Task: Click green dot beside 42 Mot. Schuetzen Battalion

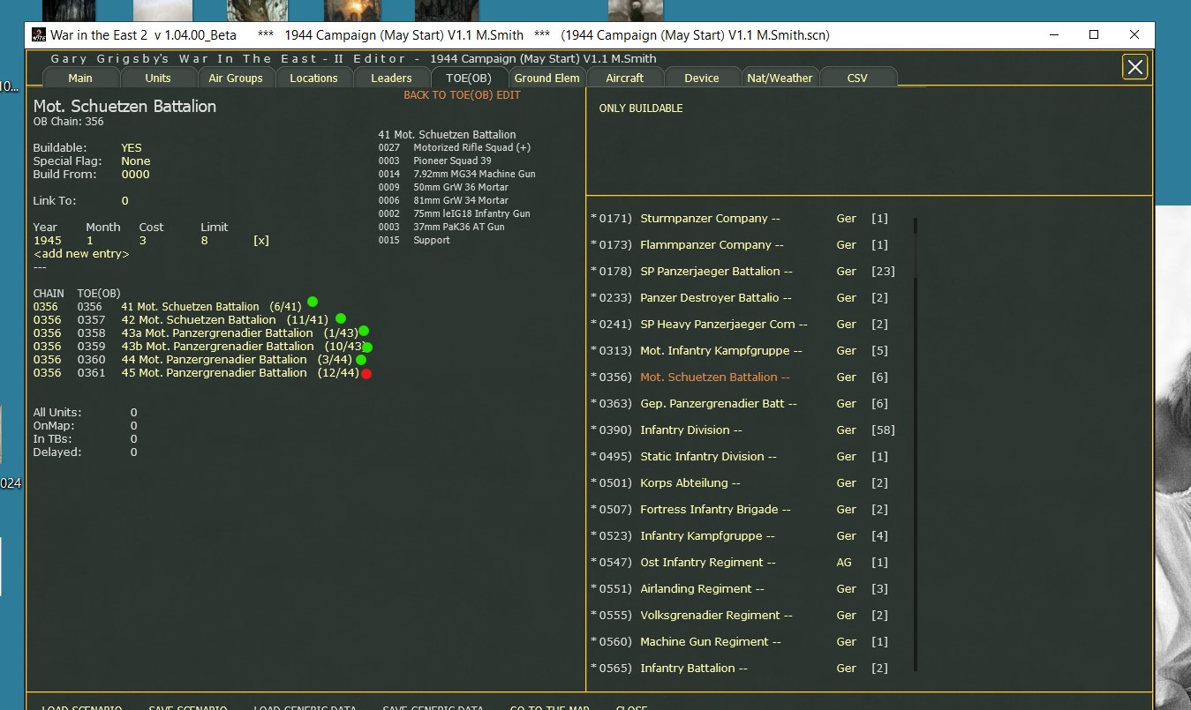Action: click(341, 318)
